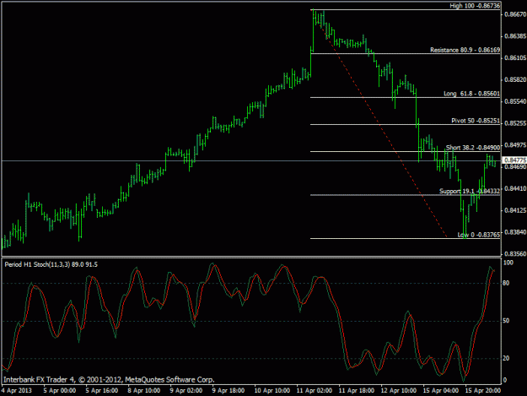Click the '5 Apr 00:00' time axis label

(x=60, y=390)
